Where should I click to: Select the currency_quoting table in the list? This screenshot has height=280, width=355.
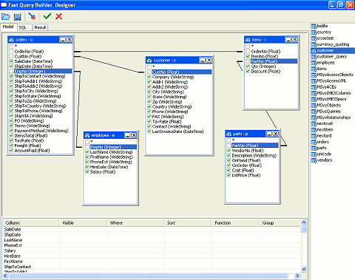pyautogui.click(x=333, y=44)
